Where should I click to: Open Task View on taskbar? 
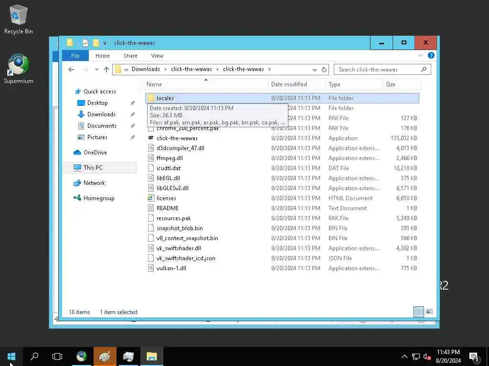pos(57,356)
